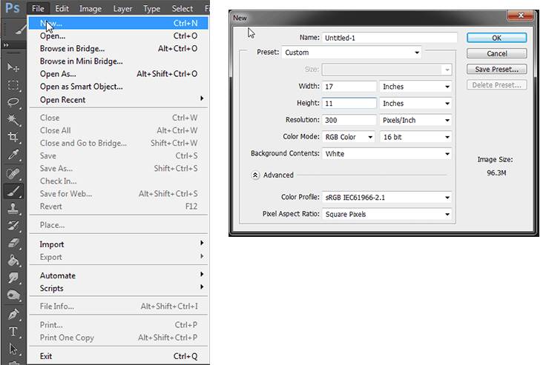The width and height of the screenshot is (549, 365).
Task: Click Cancel in New dialog
Action: 496,53
